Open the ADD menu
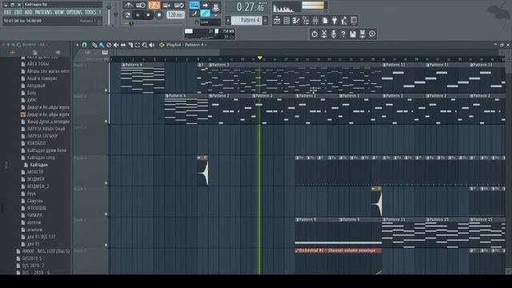Viewport: 512px width, 288px height. 29,12
